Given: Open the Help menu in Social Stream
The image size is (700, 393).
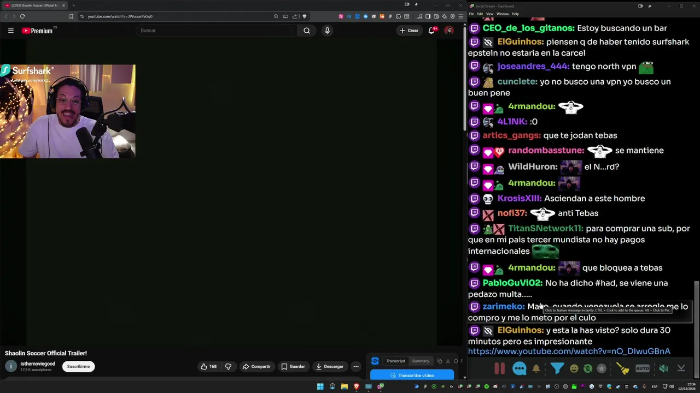Looking at the screenshot, I should (515, 14).
